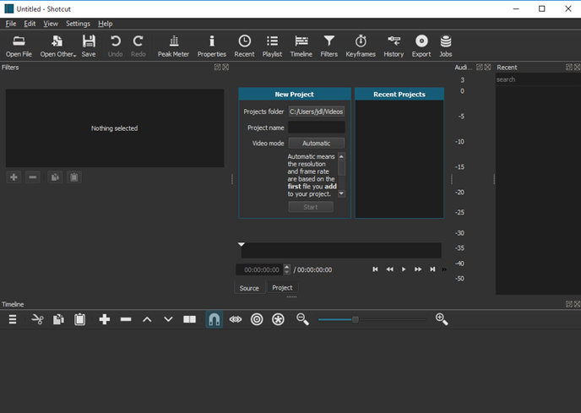Viewport: 581px width, 413px height.
Task: Toggle scrub while dragging eye icon
Action: [236, 319]
